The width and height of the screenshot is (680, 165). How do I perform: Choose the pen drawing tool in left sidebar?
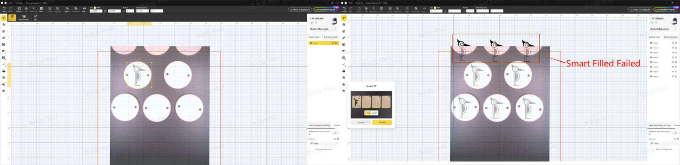(3, 38)
